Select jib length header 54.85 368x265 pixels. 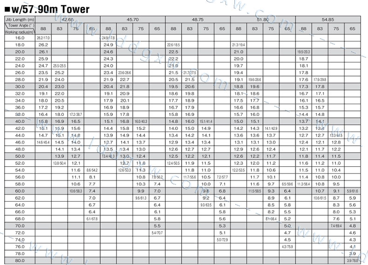click(x=328, y=20)
